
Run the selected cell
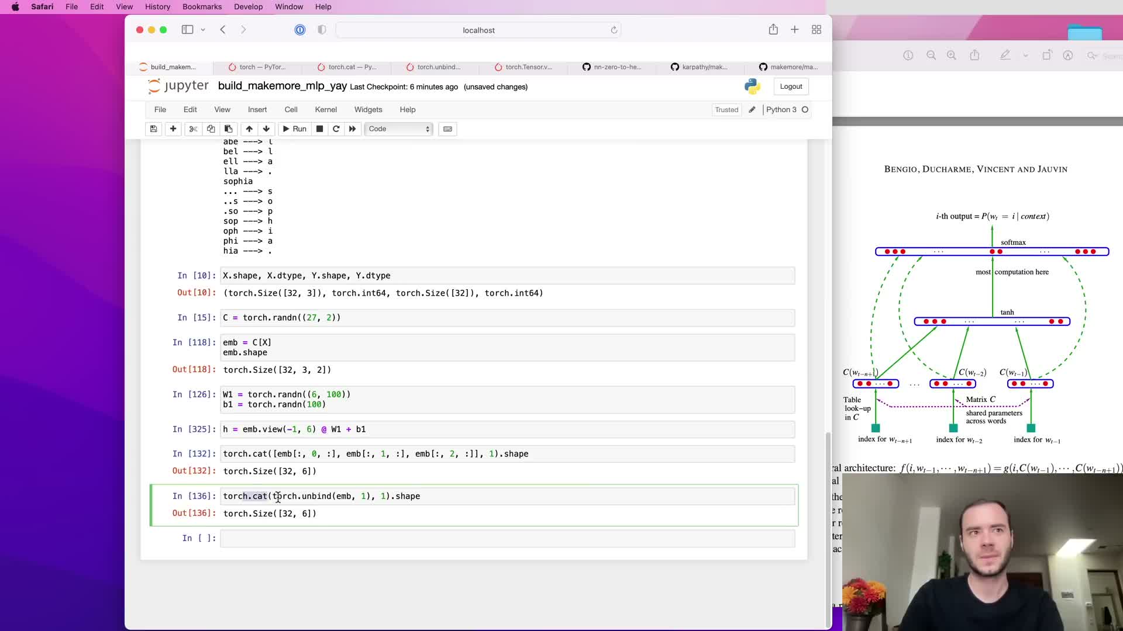tap(294, 129)
